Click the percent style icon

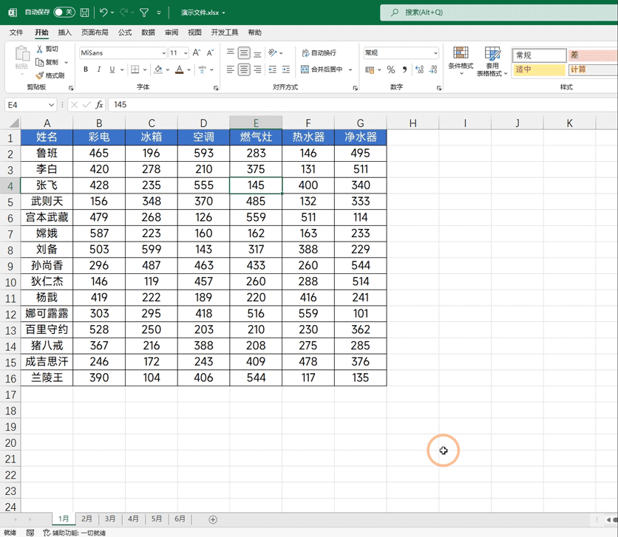click(x=390, y=69)
